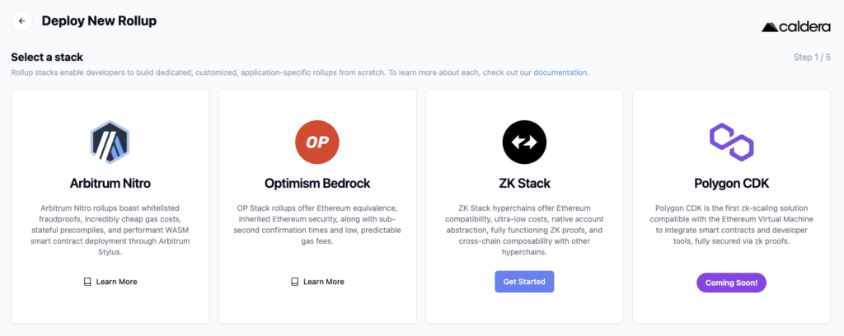Click the back arrow button
The width and height of the screenshot is (844, 336).
pos(21,21)
